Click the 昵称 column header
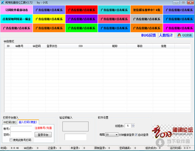Screen dimensions: 195x151 115,46
